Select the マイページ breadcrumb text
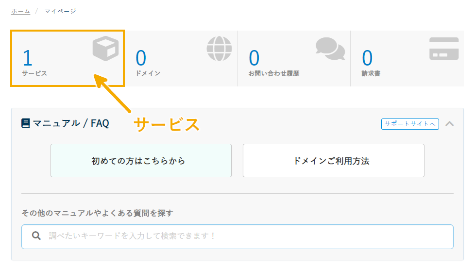The width and height of the screenshot is (475, 270). point(60,11)
